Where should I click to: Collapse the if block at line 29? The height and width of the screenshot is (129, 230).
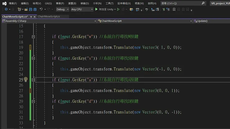[34, 101]
